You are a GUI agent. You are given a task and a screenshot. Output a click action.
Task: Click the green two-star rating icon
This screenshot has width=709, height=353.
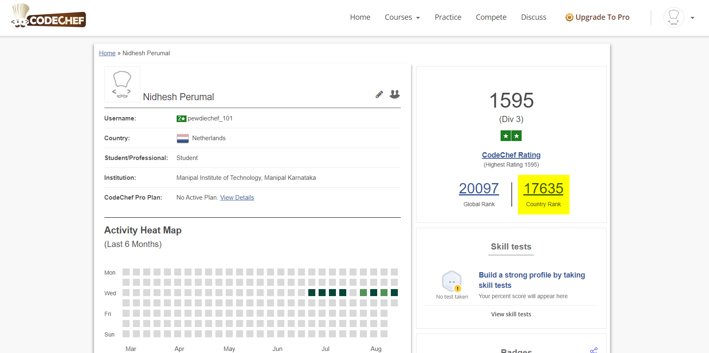point(511,136)
